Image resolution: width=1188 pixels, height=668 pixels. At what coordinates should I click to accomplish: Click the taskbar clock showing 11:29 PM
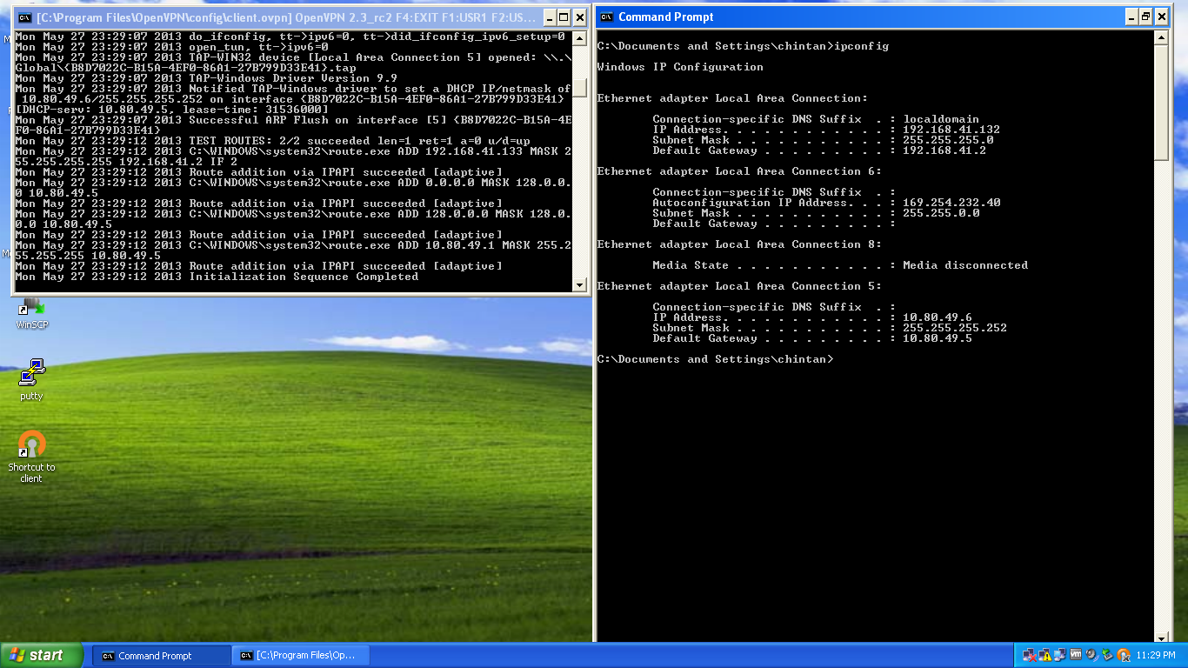pyautogui.click(x=1156, y=655)
